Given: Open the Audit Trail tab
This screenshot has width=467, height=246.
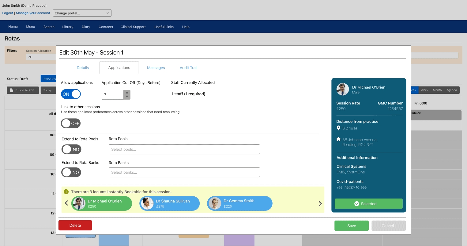Looking at the screenshot, I should click(188, 68).
